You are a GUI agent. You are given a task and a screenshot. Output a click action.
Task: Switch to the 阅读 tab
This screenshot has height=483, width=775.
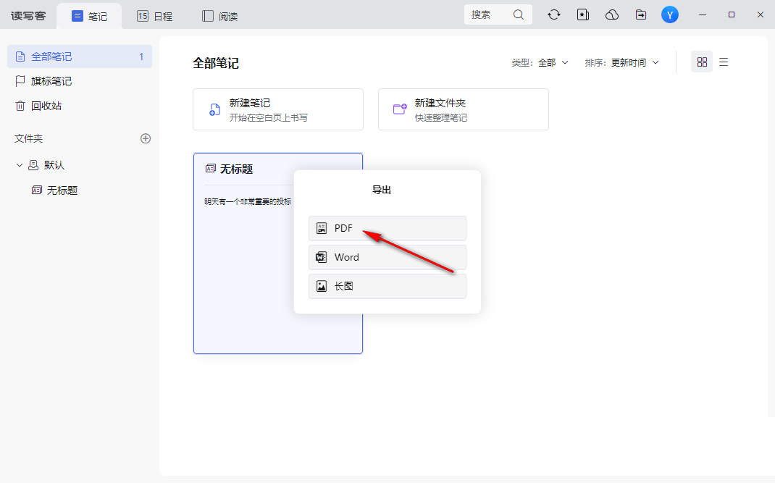[220, 17]
